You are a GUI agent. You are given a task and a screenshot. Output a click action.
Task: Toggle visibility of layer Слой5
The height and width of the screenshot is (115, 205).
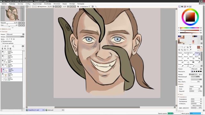point(3,74)
